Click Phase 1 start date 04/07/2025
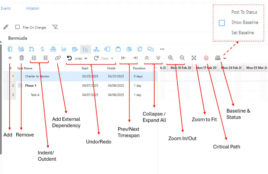Viewport: 268px width, 174px height. pyautogui.click(x=90, y=86)
